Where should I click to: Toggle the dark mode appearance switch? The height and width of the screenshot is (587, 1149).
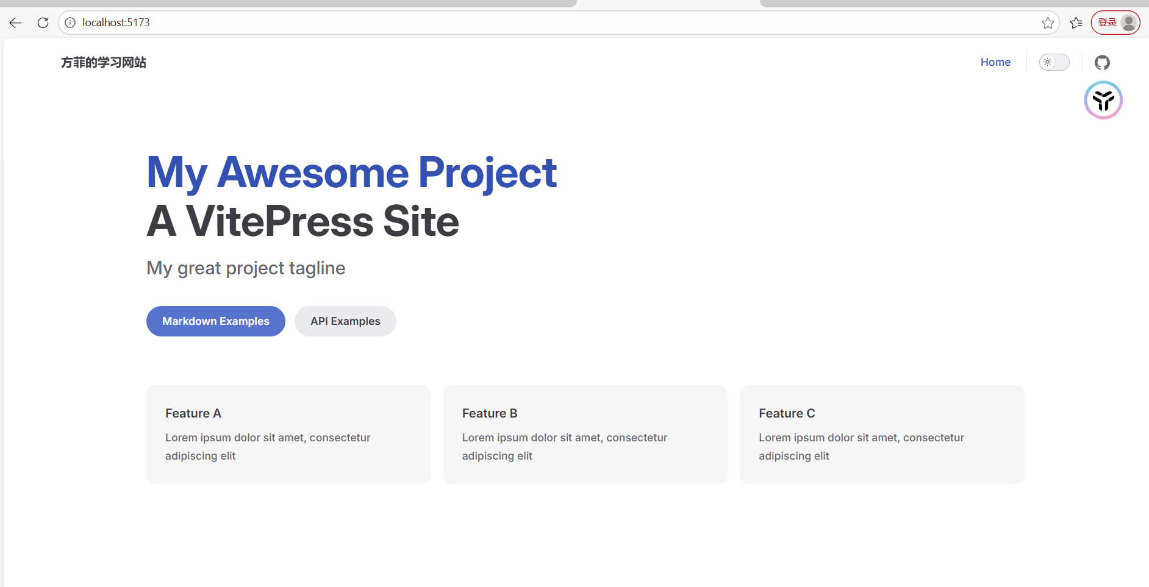(1054, 62)
